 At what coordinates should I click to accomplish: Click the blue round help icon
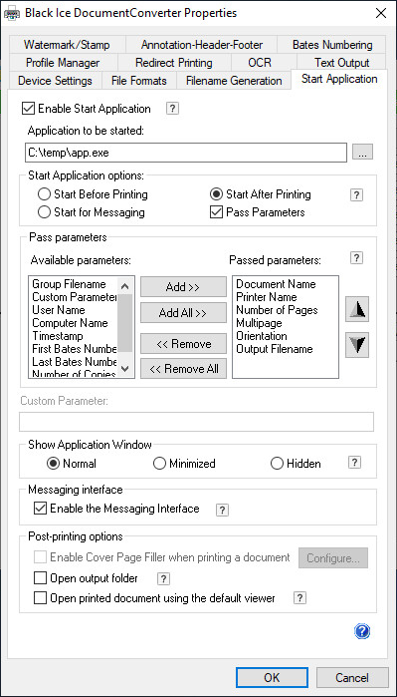point(362,631)
